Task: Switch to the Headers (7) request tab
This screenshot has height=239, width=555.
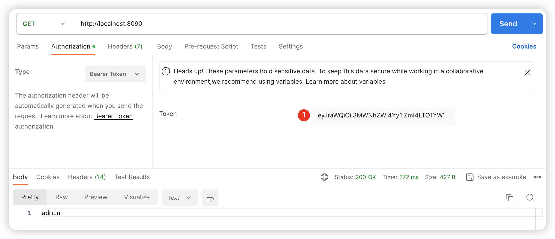Action: 125,46
